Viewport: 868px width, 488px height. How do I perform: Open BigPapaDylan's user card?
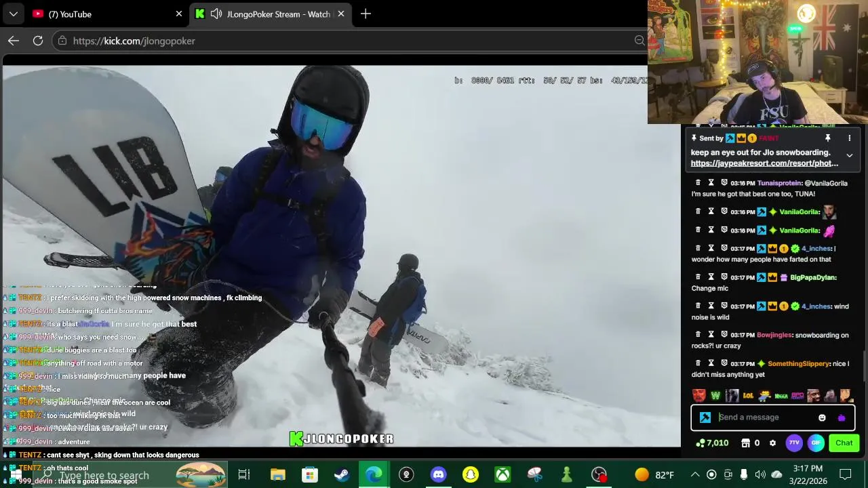pos(813,277)
